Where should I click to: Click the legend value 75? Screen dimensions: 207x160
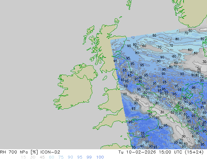coord(61,157)
